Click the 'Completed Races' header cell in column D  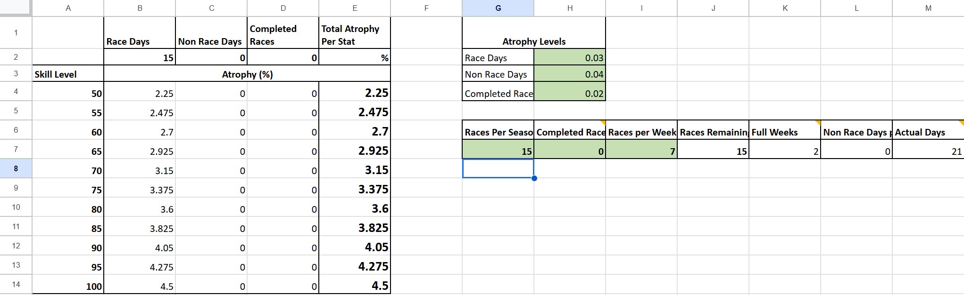pyautogui.click(x=283, y=32)
